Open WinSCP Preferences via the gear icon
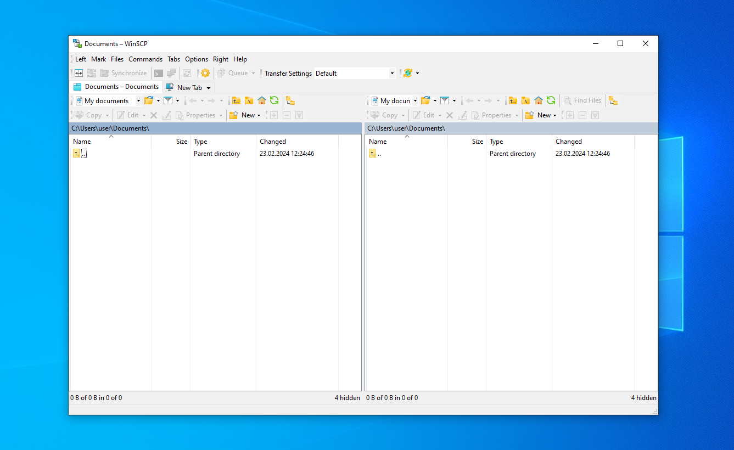Screen dimensions: 734x450 (x=205, y=72)
